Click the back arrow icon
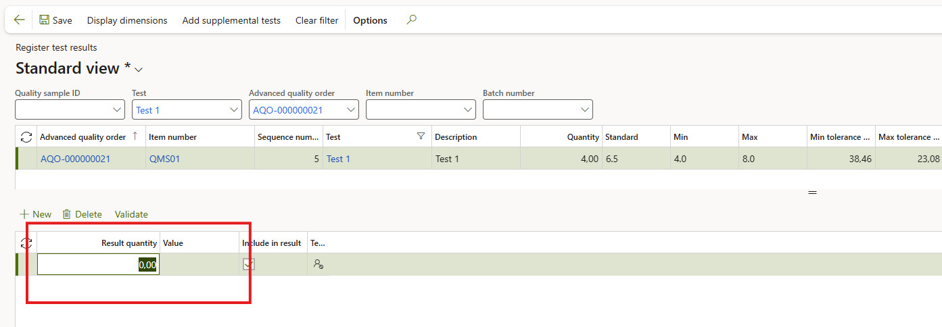The width and height of the screenshot is (942, 327). (x=19, y=20)
